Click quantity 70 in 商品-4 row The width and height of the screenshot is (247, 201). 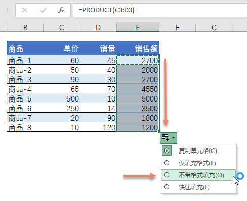click(98, 89)
